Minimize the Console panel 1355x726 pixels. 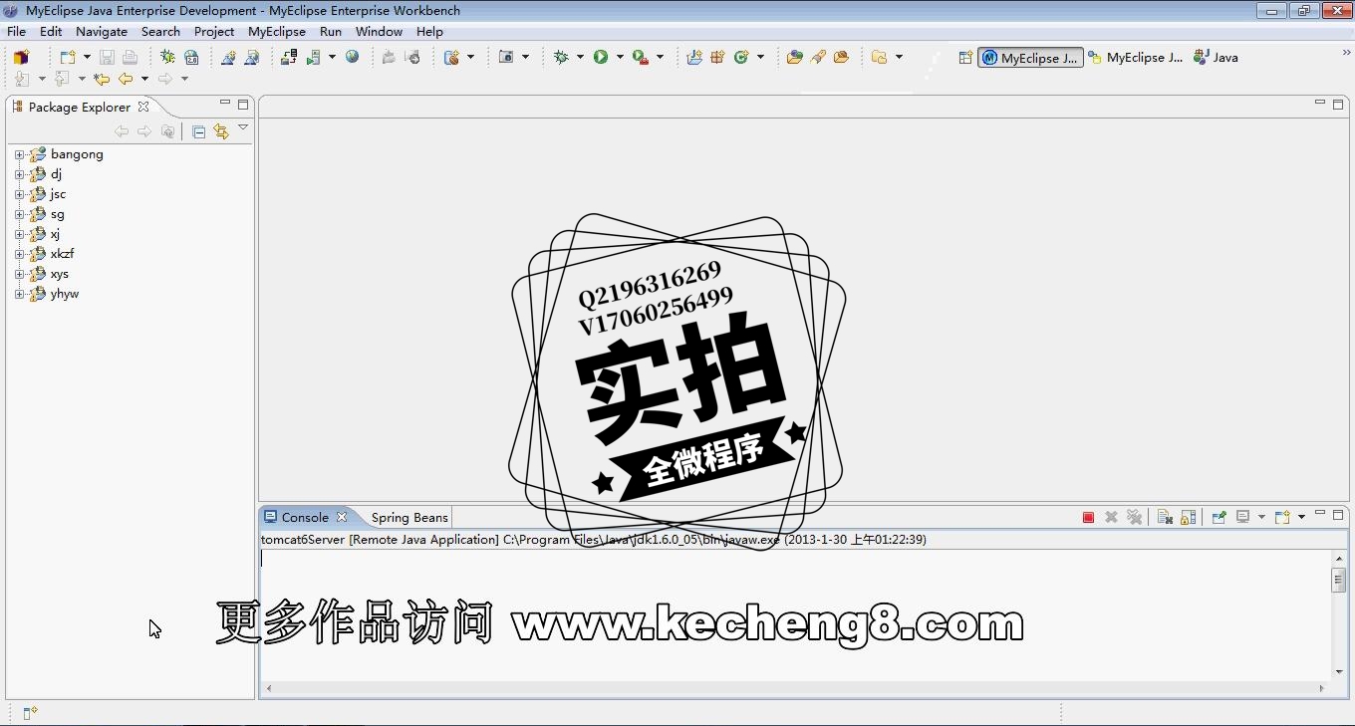1320,514
